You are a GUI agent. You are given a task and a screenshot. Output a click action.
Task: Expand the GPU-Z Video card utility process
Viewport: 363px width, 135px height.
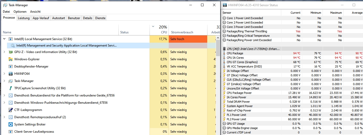point(4,52)
